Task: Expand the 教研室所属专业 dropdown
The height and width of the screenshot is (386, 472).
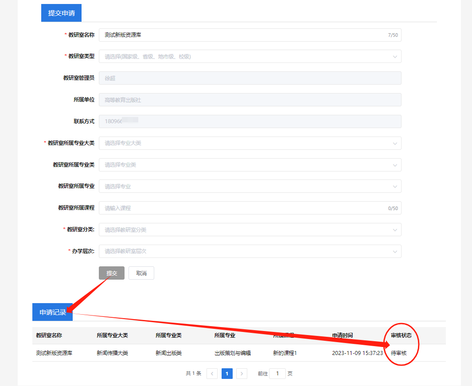Action: pos(250,186)
